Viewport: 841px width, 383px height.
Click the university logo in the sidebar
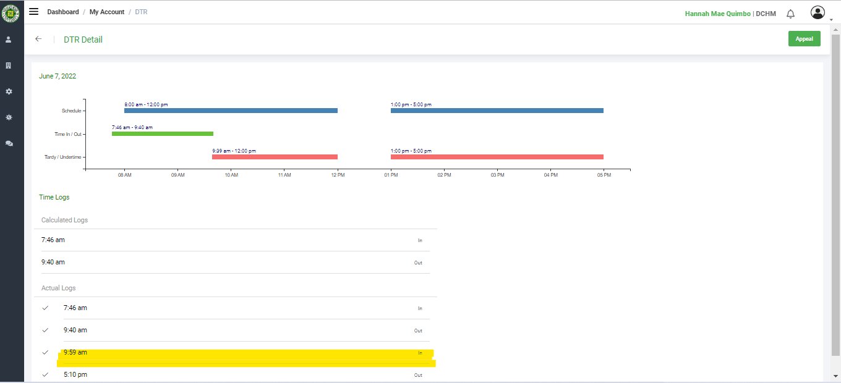11,12
